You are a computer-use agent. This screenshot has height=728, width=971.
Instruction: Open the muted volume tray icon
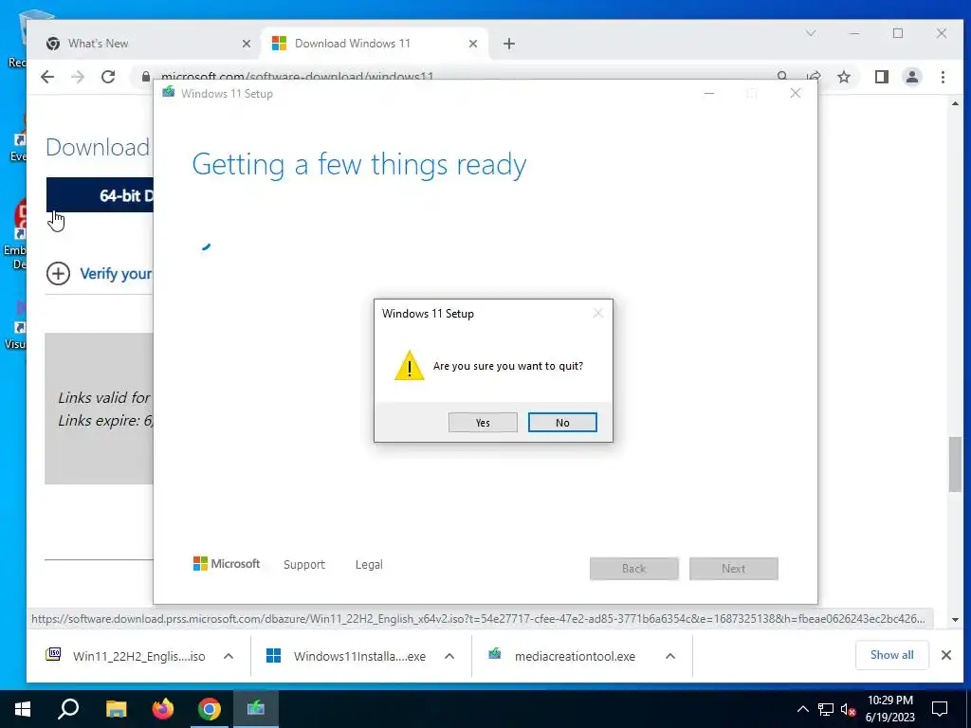pos(848,709)
